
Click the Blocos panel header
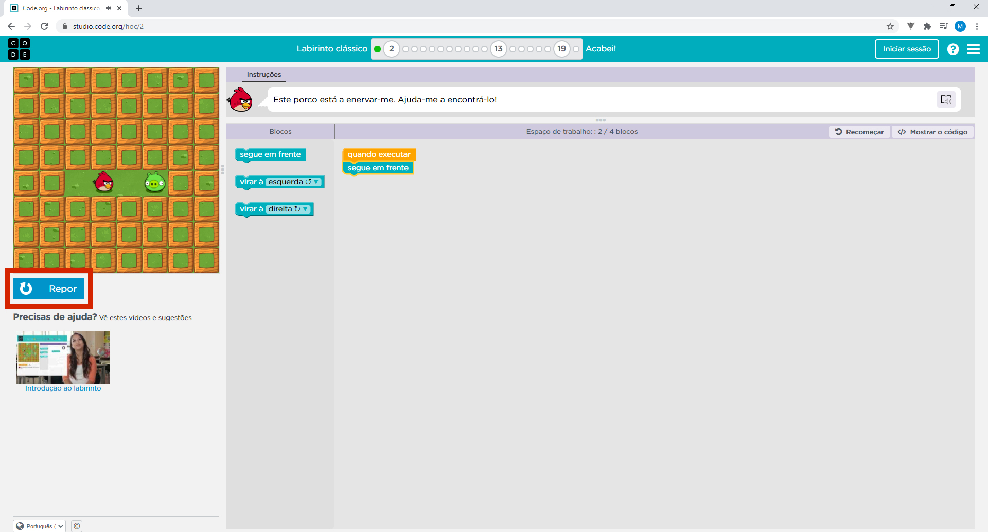pyautogui.click(x=280, y=132)
